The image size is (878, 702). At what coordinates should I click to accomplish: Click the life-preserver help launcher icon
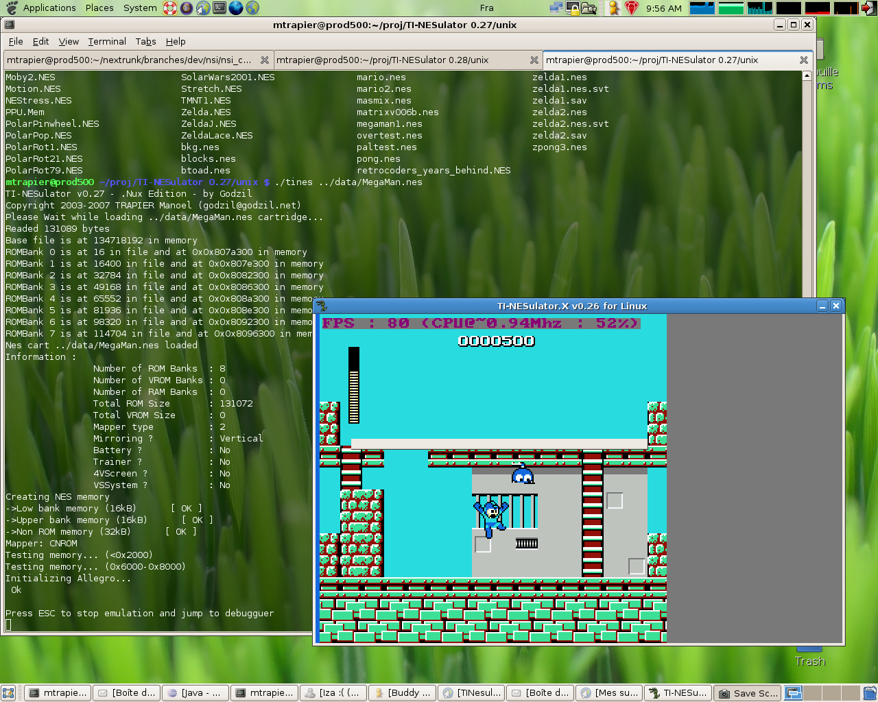(170, 8)
